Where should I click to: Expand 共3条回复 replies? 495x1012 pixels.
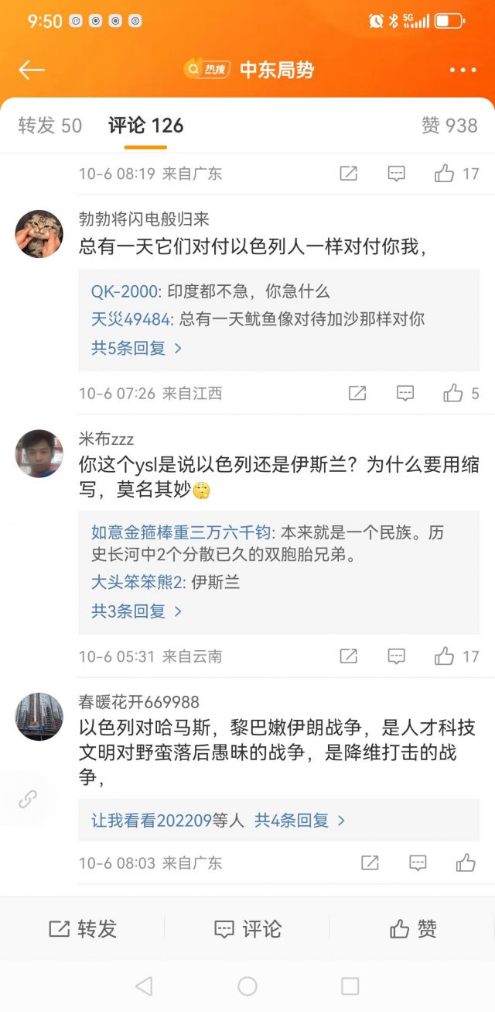pos(137,611)
